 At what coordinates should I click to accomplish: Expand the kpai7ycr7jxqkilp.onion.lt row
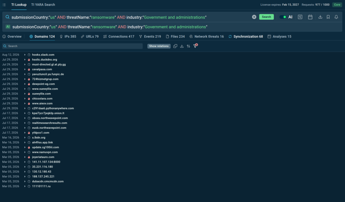25,113
